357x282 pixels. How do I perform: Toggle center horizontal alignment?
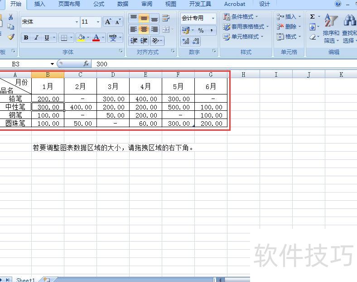144,30
